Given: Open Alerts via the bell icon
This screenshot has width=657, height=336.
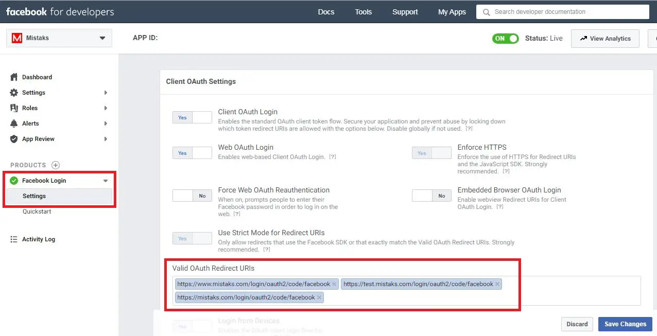Looking at the screenshot, I should 14,123.
